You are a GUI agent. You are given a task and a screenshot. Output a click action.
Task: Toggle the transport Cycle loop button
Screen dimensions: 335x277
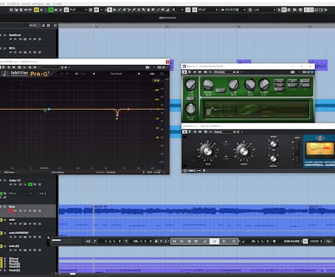(205, 241)
